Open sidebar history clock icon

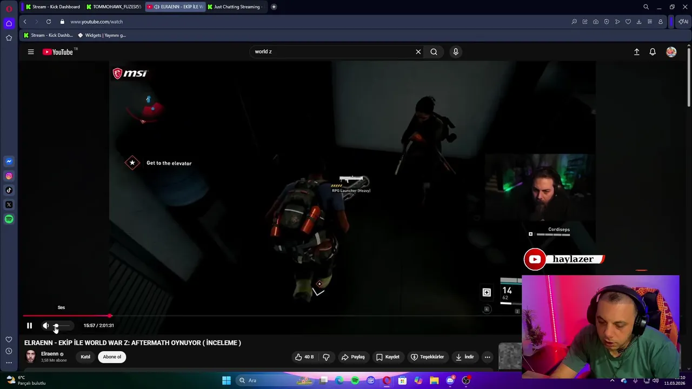[x=9, y=351]
